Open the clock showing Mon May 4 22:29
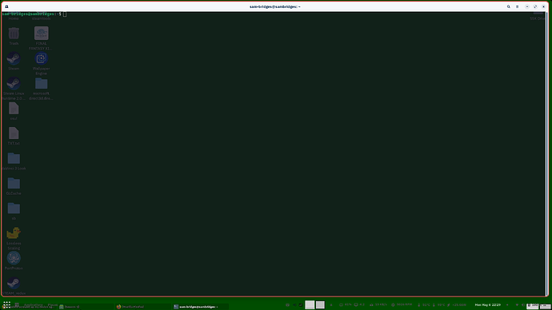 coord(487,304)
